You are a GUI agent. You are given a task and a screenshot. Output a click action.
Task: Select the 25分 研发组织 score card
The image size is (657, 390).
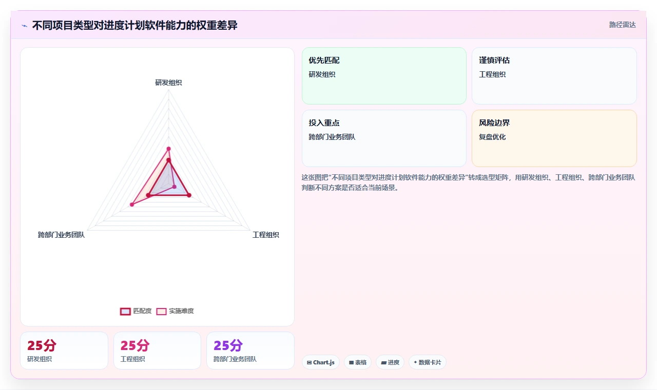point(64,351)
